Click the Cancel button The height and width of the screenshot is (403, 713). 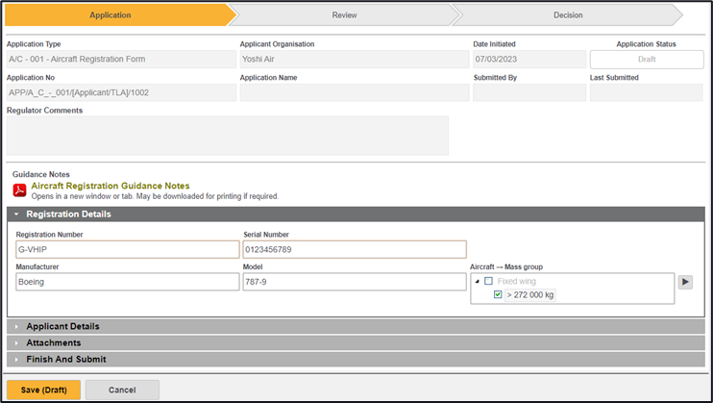pyautogui.click(x=122, y=390)
